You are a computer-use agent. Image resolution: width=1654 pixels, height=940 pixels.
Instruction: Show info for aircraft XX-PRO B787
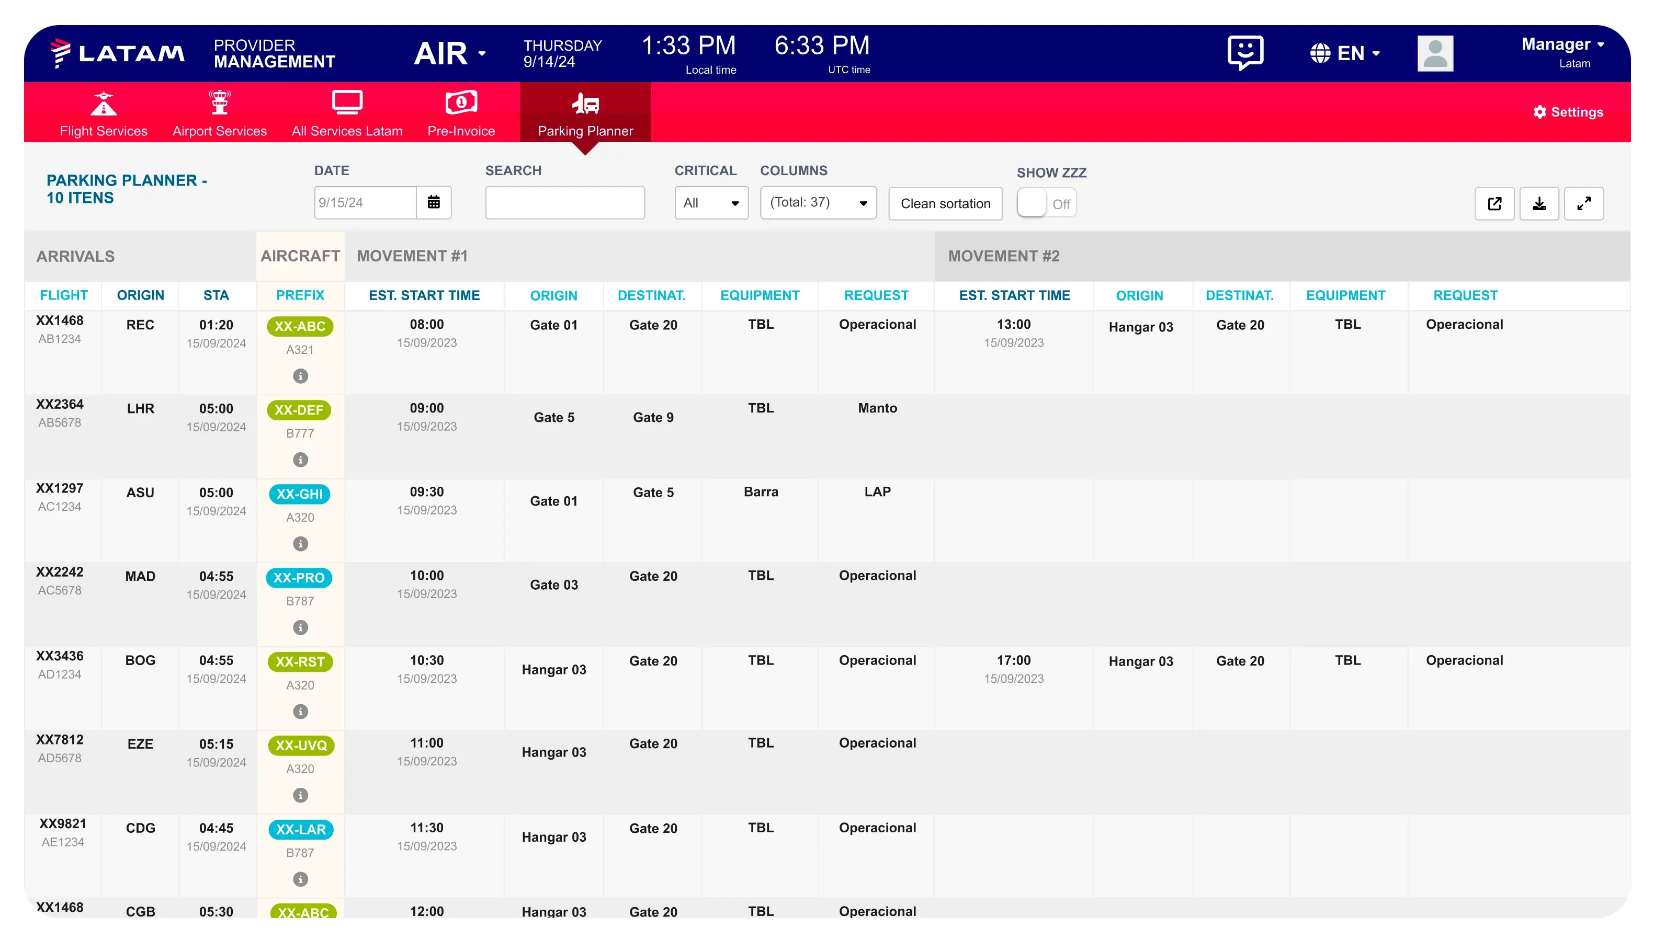[300, 627]
